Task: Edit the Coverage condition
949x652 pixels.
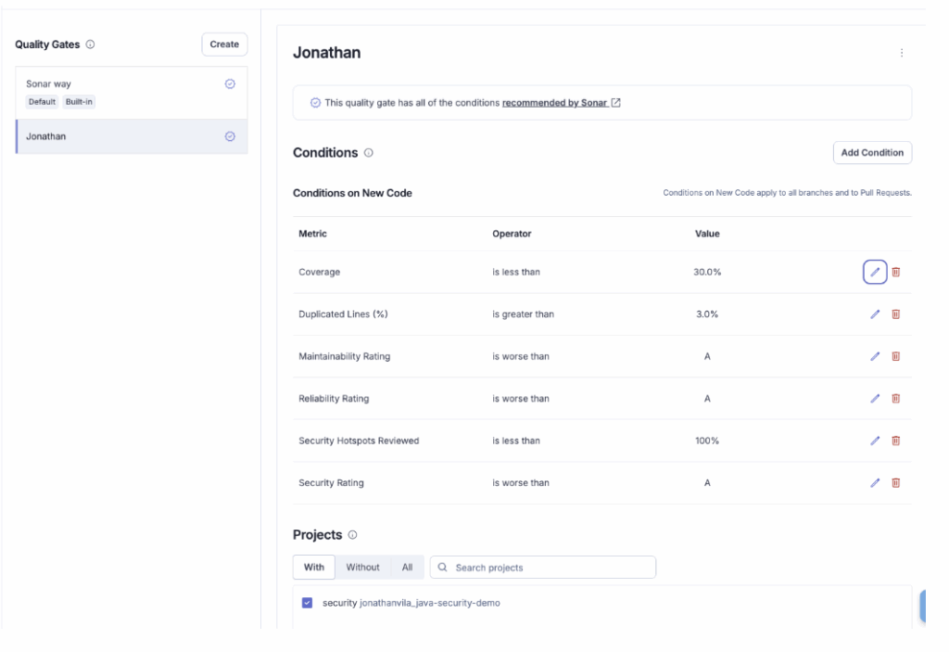Action: pos(874,272)
